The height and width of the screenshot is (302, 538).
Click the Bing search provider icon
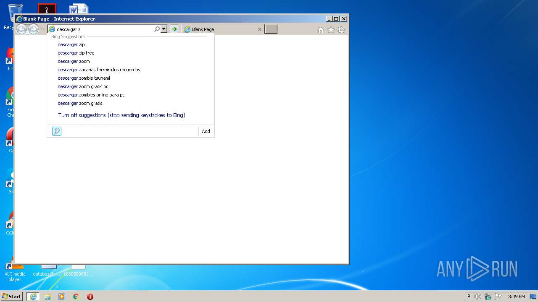click(57, 131)
